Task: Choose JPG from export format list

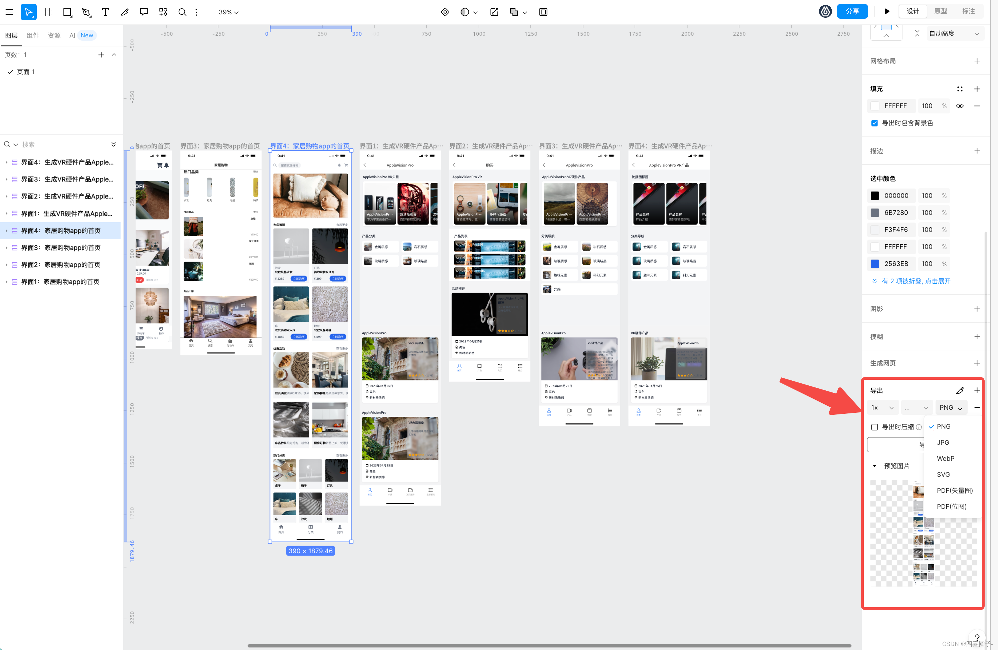Action: [x=943, y=442]
